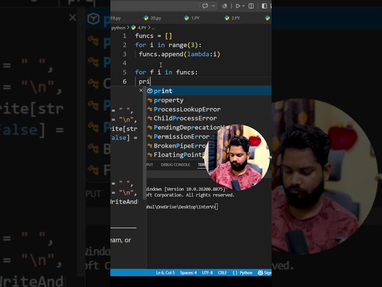Viewport: 382px width, 287px height.
Task: Click 'funcs.append(lambda:i)' on line 3
Action: click(180, 54)
